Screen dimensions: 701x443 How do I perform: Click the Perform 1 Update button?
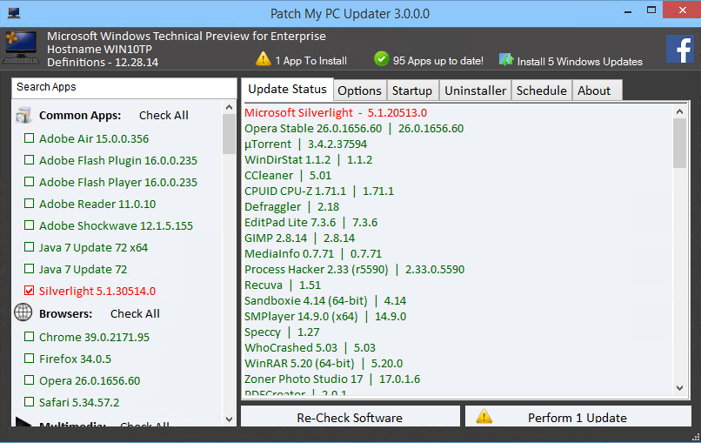tap(577, 418)
